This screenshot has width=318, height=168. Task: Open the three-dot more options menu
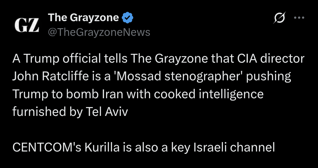(299, 18)
